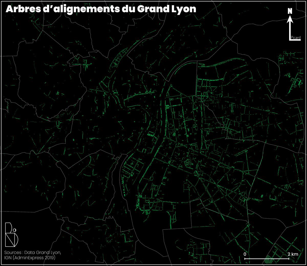This screenshot has height=266, width=307.
Task: Click the 'Picard' author label
Action: [x=296, y=38]
